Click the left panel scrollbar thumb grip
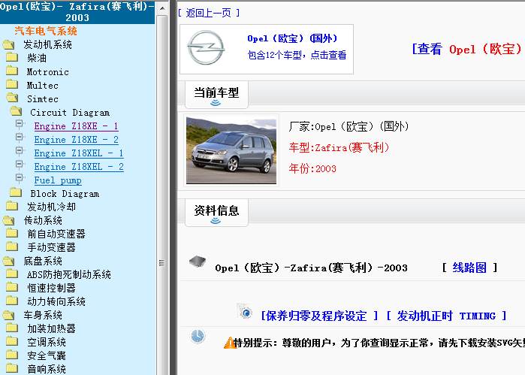The height and width of the screenshot is (375, 525). point(162,263)
